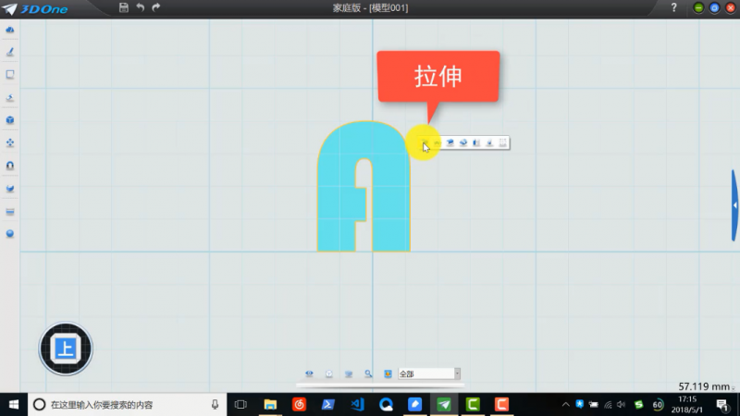
Task: Click the 上 face of the view cube
Action: pos(66,349)
